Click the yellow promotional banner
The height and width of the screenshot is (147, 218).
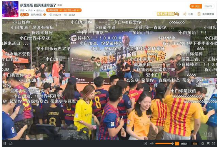click(x=168, y=14)
